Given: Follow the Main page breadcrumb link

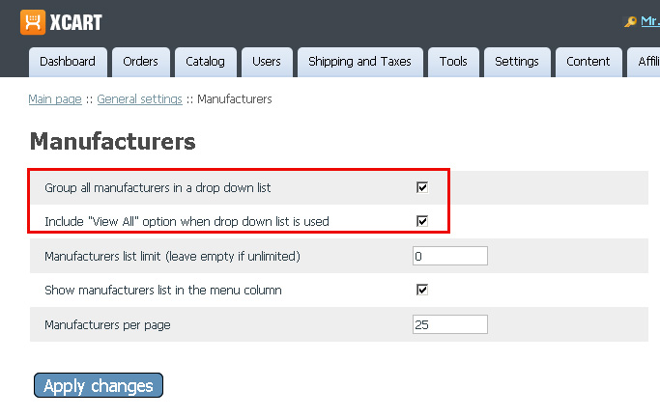Looking at the screenshot, I should 55,99.
